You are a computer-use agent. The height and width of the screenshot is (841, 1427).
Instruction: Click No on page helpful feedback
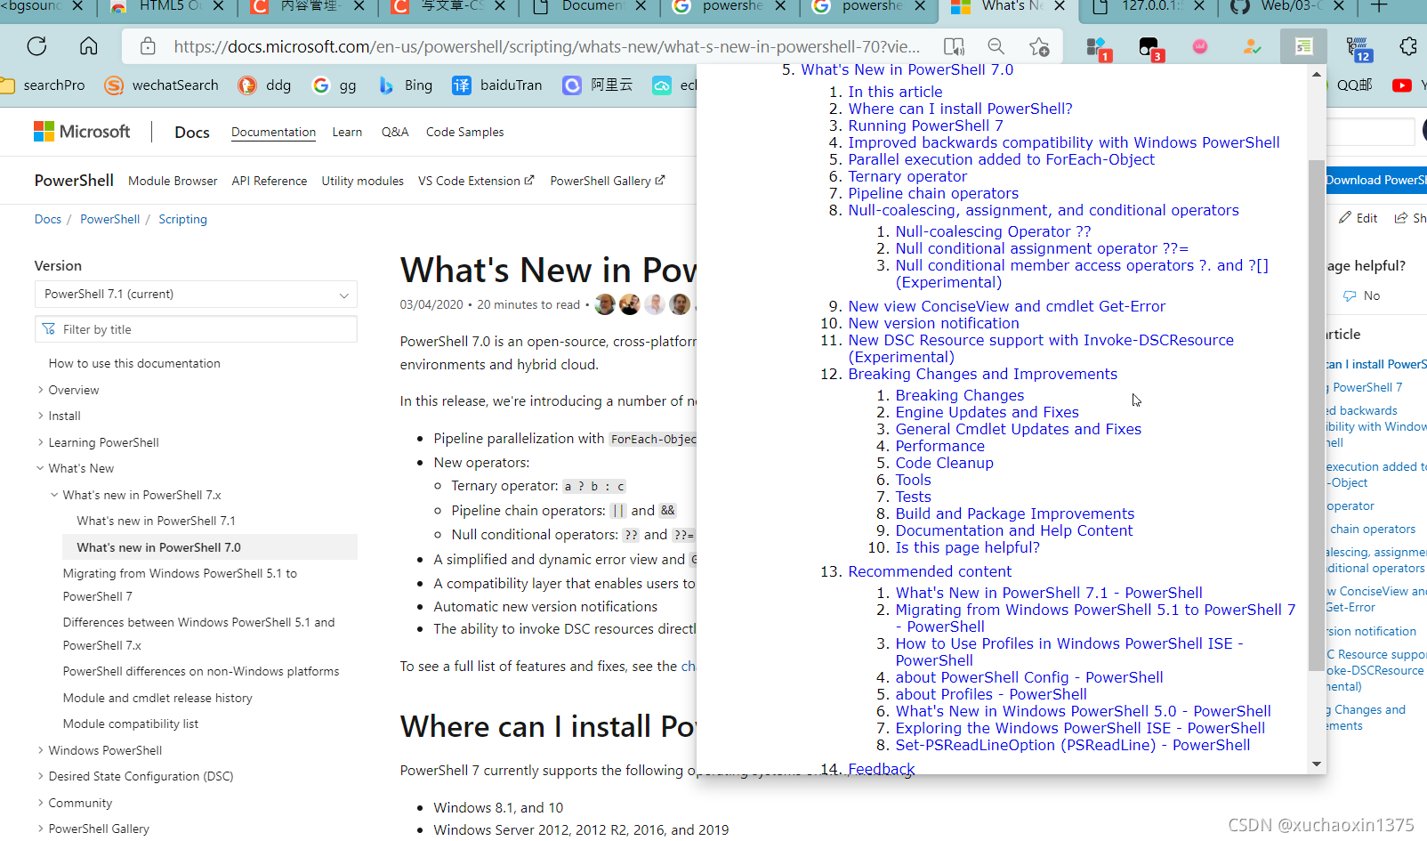click(x=1362, y=295)
